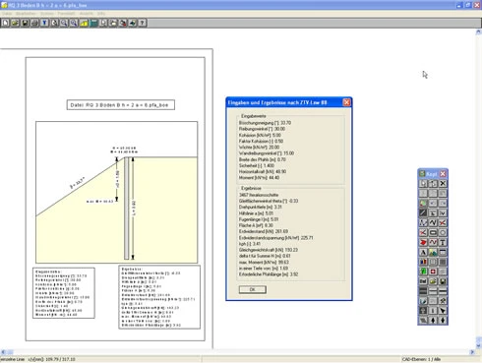Open the Ansicht menu
482x363 pixels.
point(87,14)
